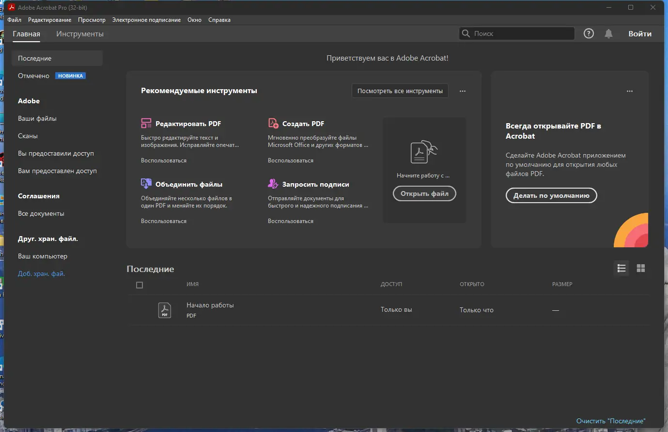Viewport: 668px width, 432px height.
Task: Click the Request Signatures tool icon
Action: coord(273,184)
